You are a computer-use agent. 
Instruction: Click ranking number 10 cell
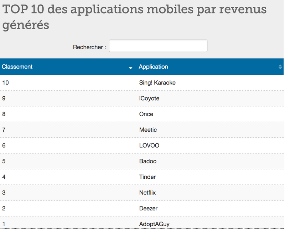point(68,83)
